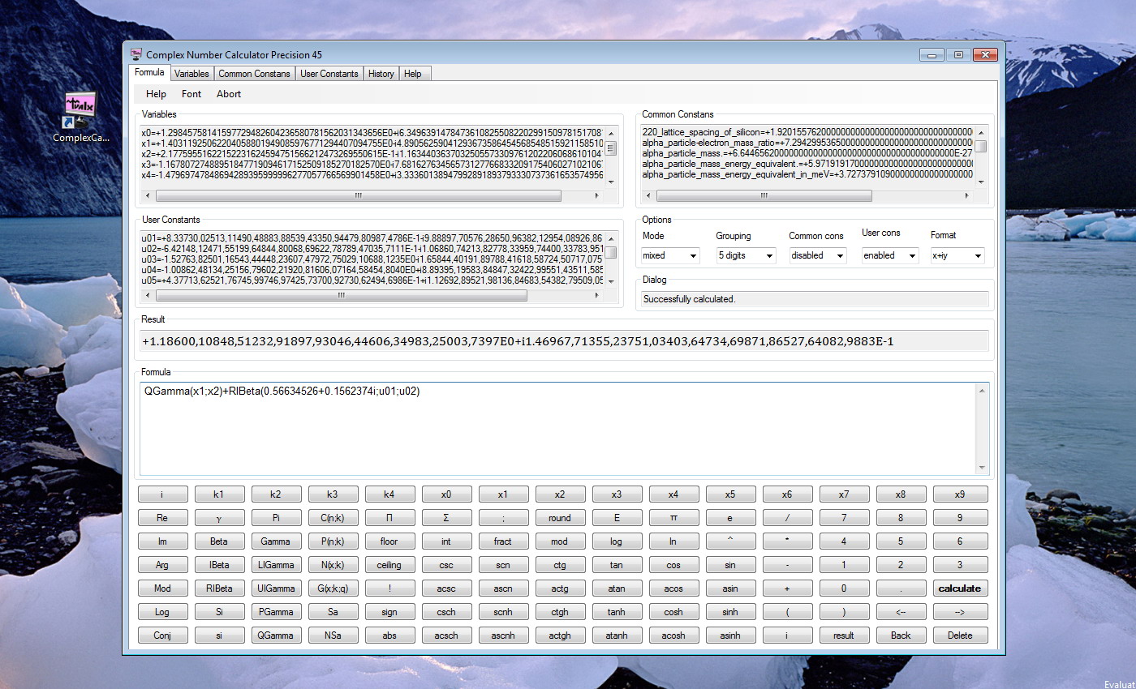
Task: Change Common cons dropdown from disabled
Action: pyautogui.click(x=818, y=255)
